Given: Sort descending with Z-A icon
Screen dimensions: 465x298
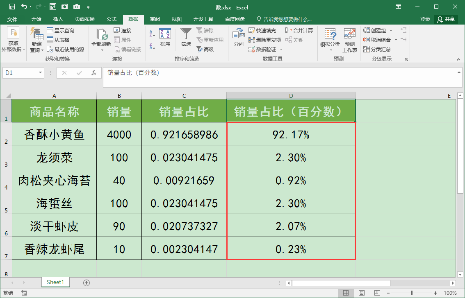Looking at the screenshot, I should pyautogui.click(x=152, y=46).
